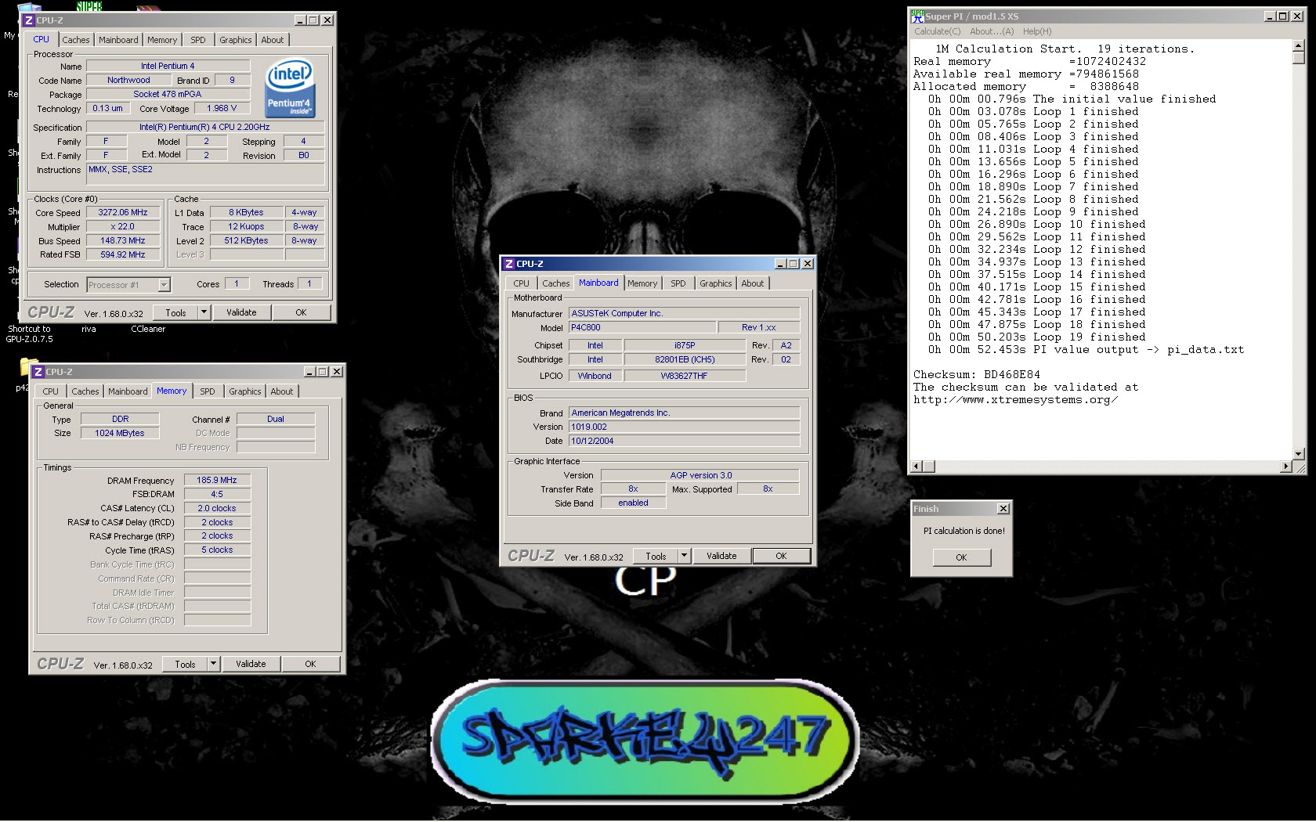Click the Super PI vertical scrollbar up arrow
1316x822 pixels.
(1299, 46)
